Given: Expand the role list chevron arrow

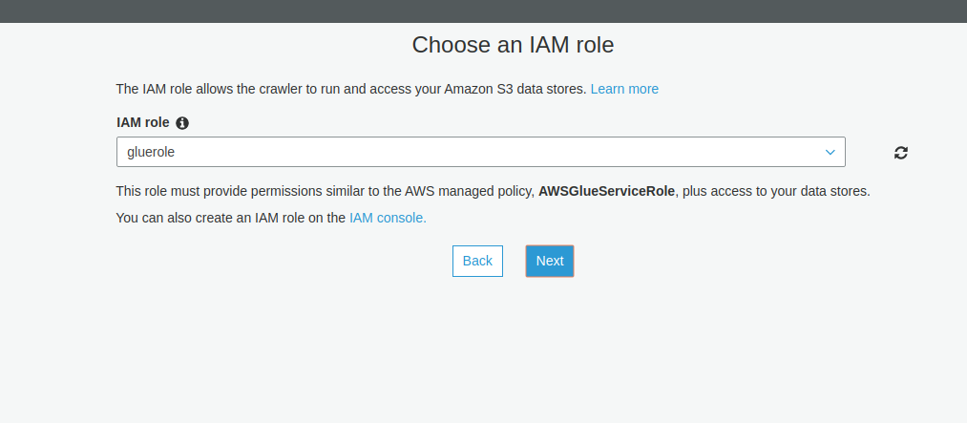Looking at the screenshot, I should pyautogui.click(x=830, y=152).
